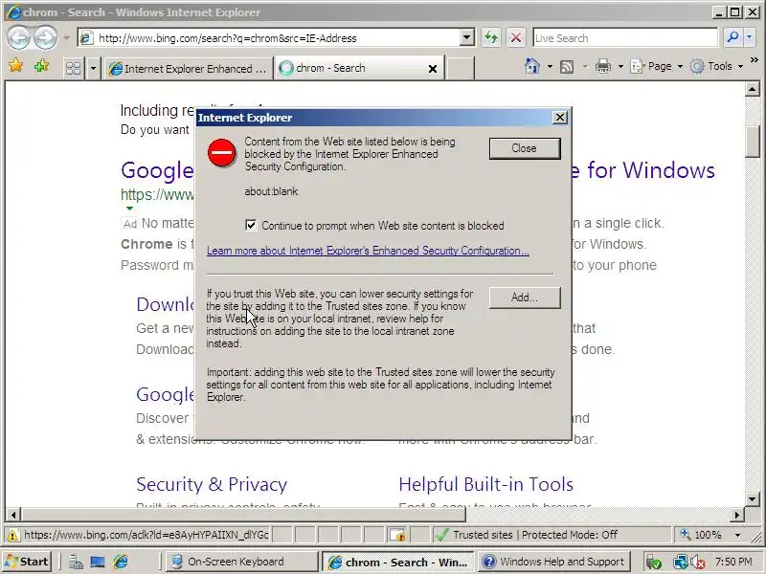The image size is (766, 574).
Task: Click horizontal scrollbar left arrow
Action: 13,515
